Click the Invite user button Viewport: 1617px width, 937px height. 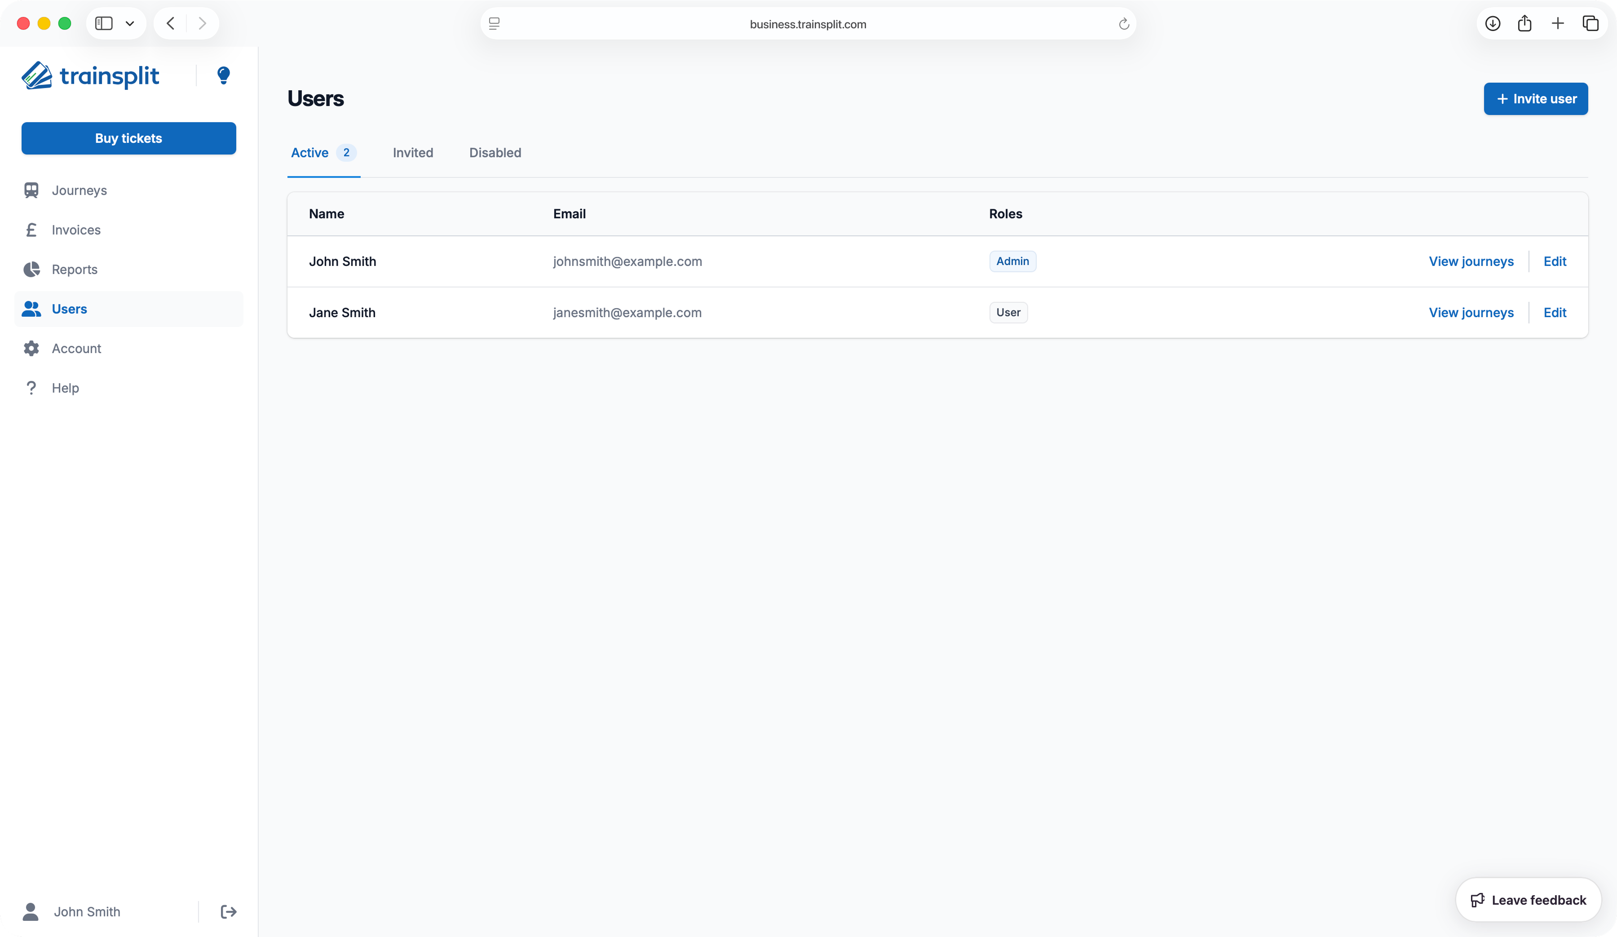tap(1535, 99)
